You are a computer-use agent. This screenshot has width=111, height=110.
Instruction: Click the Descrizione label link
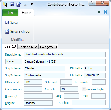[13, 54]
